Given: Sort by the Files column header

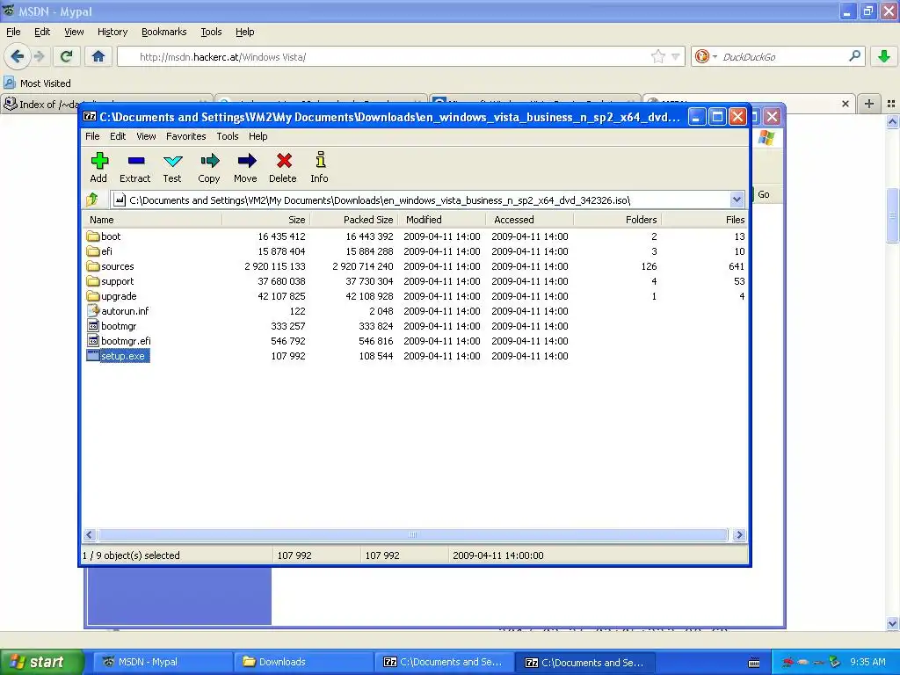Looking at the screenshot, I should click(x=705, y=220).
